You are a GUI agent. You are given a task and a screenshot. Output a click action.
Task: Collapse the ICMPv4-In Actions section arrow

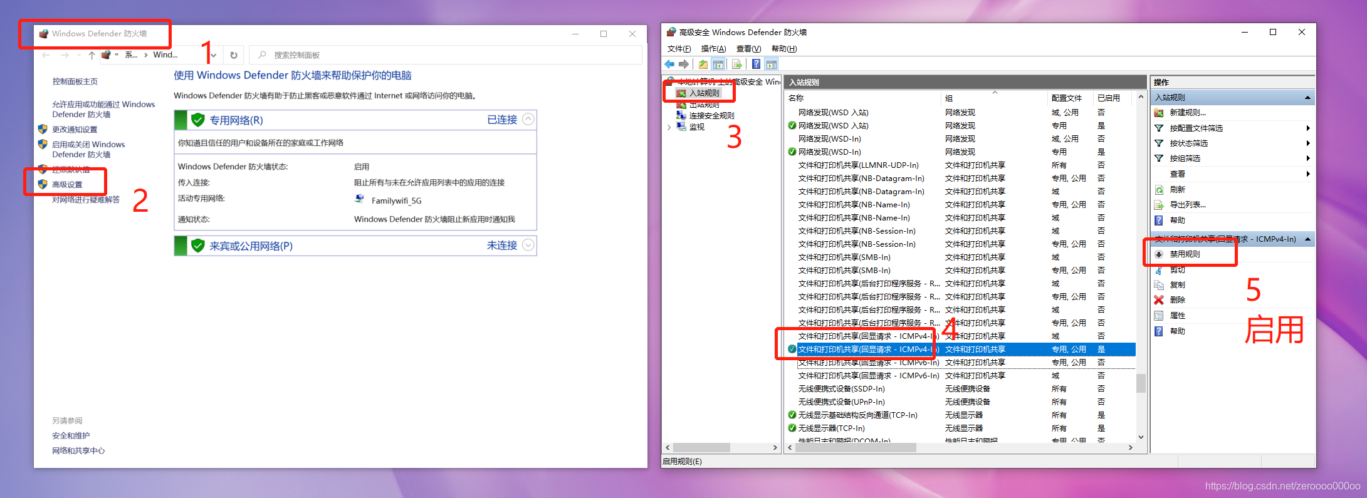coord(1307,239)
